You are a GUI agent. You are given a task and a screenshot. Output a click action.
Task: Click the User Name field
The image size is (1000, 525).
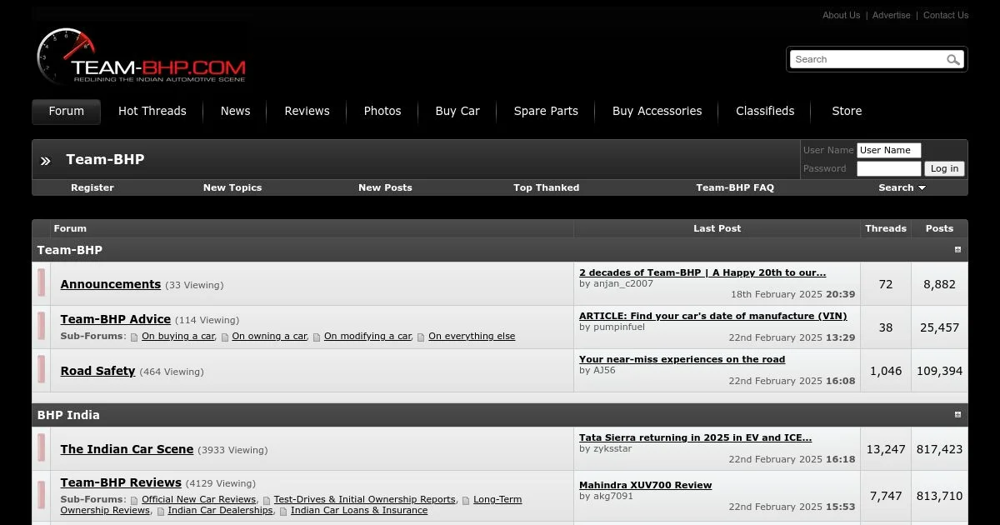(888, 151)
